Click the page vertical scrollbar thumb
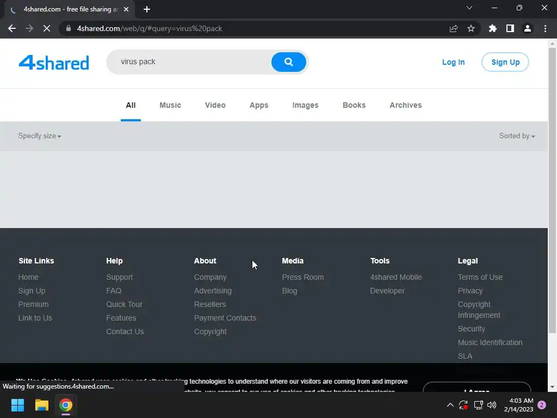 coord(552,191)
